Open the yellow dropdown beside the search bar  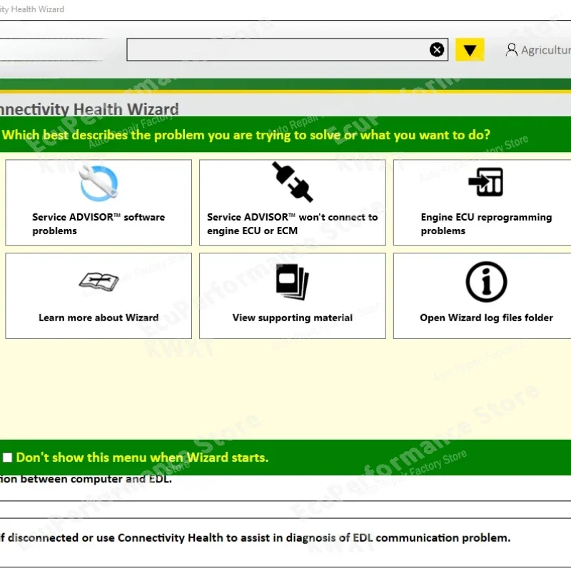click(x=470, y=49)
